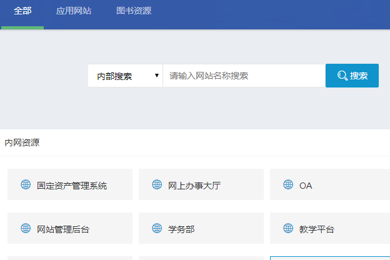Launch the 教学平台 link
Image resolution: width=390 pixels, height=260 pixels.
click(x=317, y=229)
